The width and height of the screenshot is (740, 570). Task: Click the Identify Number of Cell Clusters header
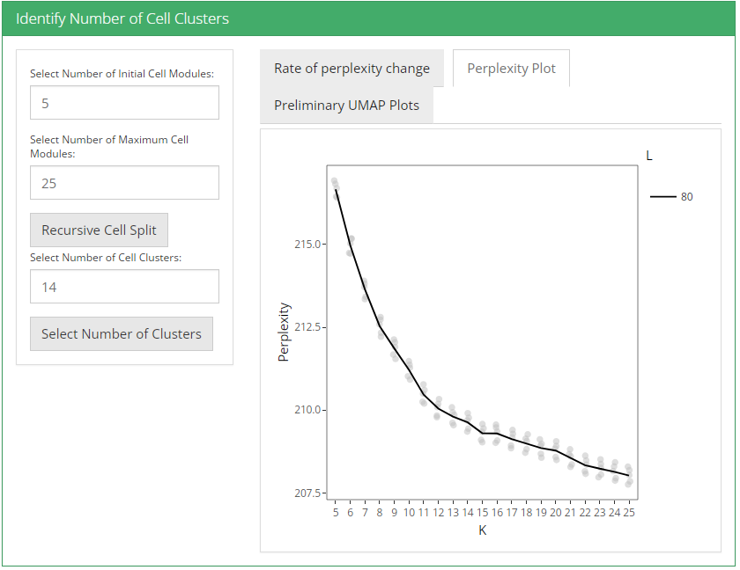[x=122, y=18]
